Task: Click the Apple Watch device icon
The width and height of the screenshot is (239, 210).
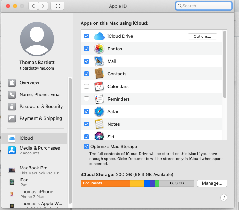Action: pos(12,206)
